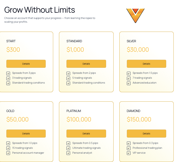
Task: Open Details for the SILVER account
Action: pos(146,64)
